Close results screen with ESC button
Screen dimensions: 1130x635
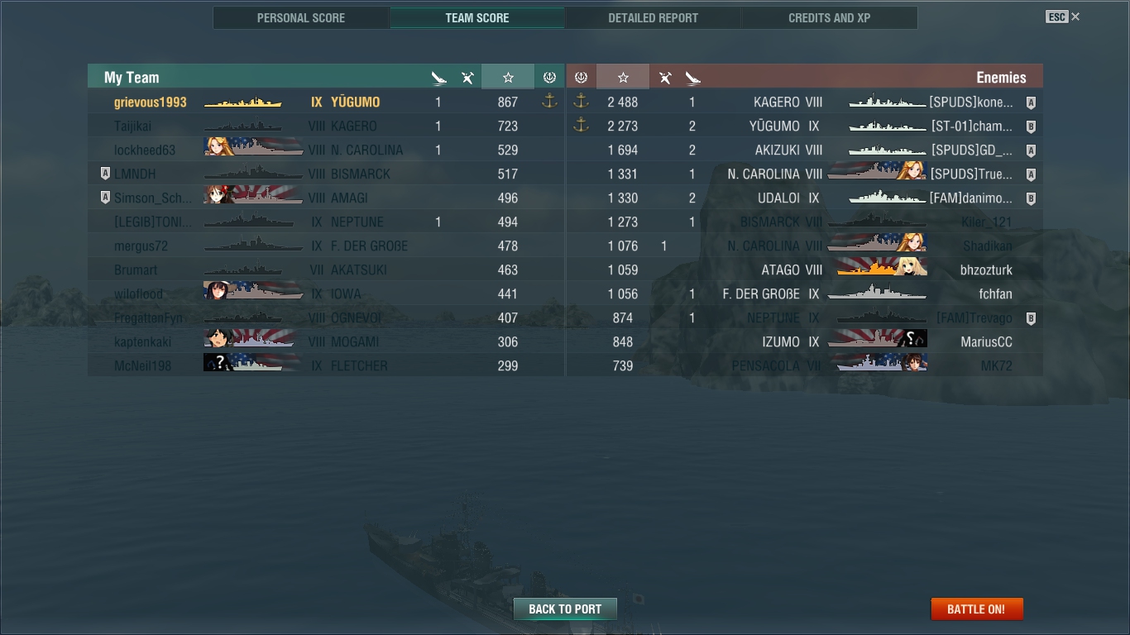(x=1063, y=17)
